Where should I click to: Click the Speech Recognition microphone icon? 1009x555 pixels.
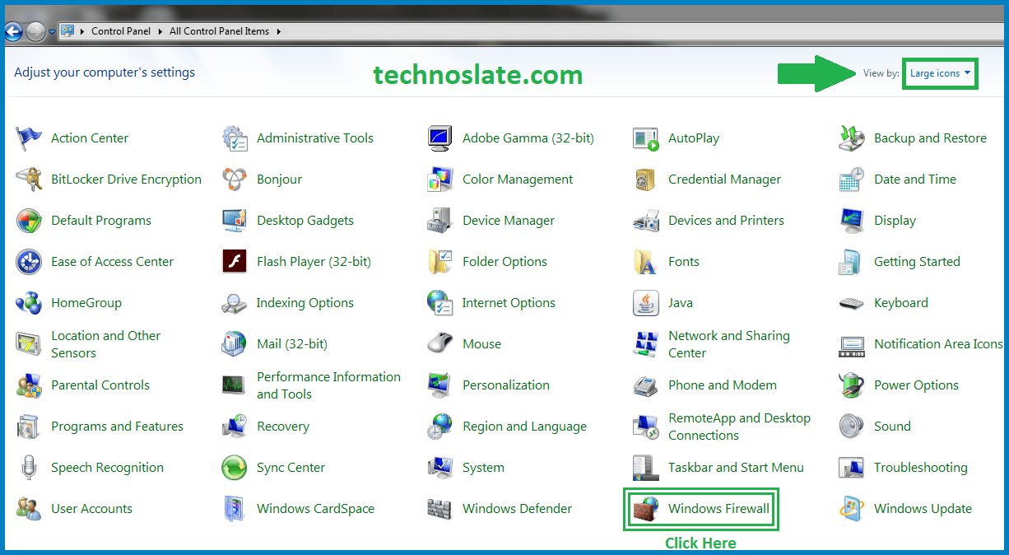29,468
